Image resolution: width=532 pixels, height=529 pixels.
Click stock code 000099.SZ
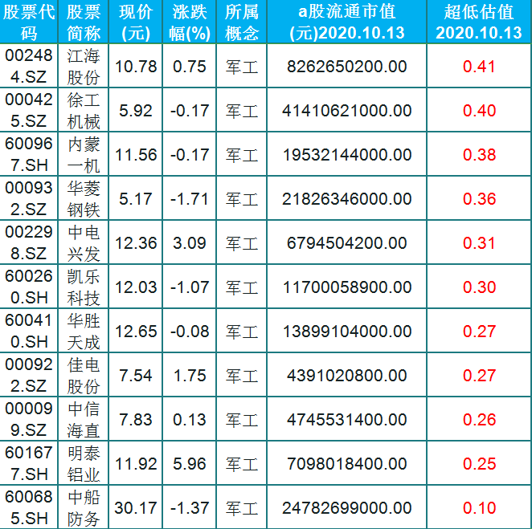[28, 419]
